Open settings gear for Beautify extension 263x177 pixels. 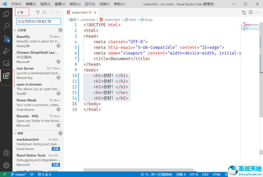pyautogui.click(x=58, y=46)
